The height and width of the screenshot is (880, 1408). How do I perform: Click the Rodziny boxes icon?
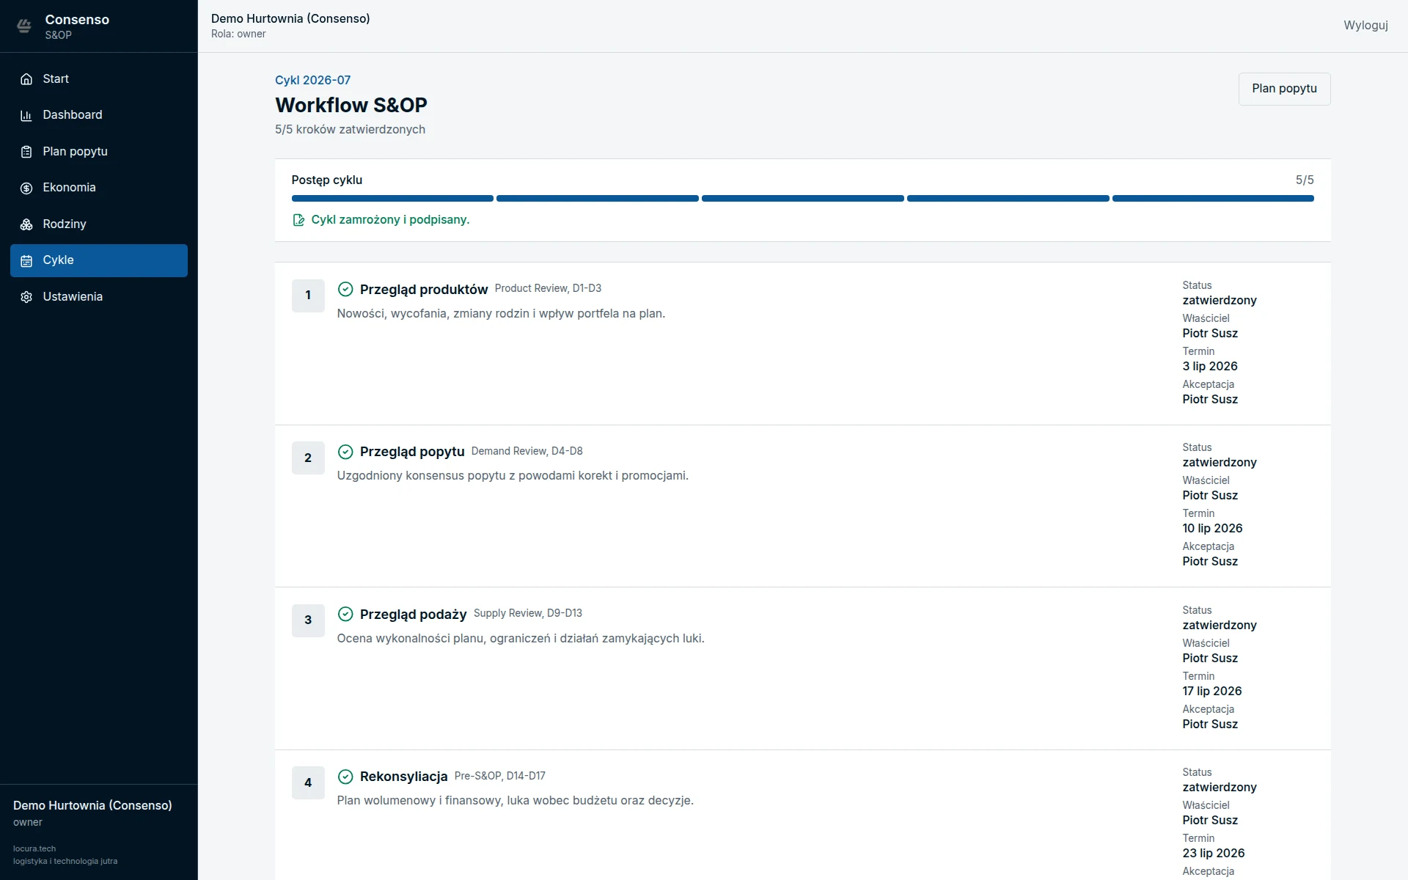coord(26,224)
